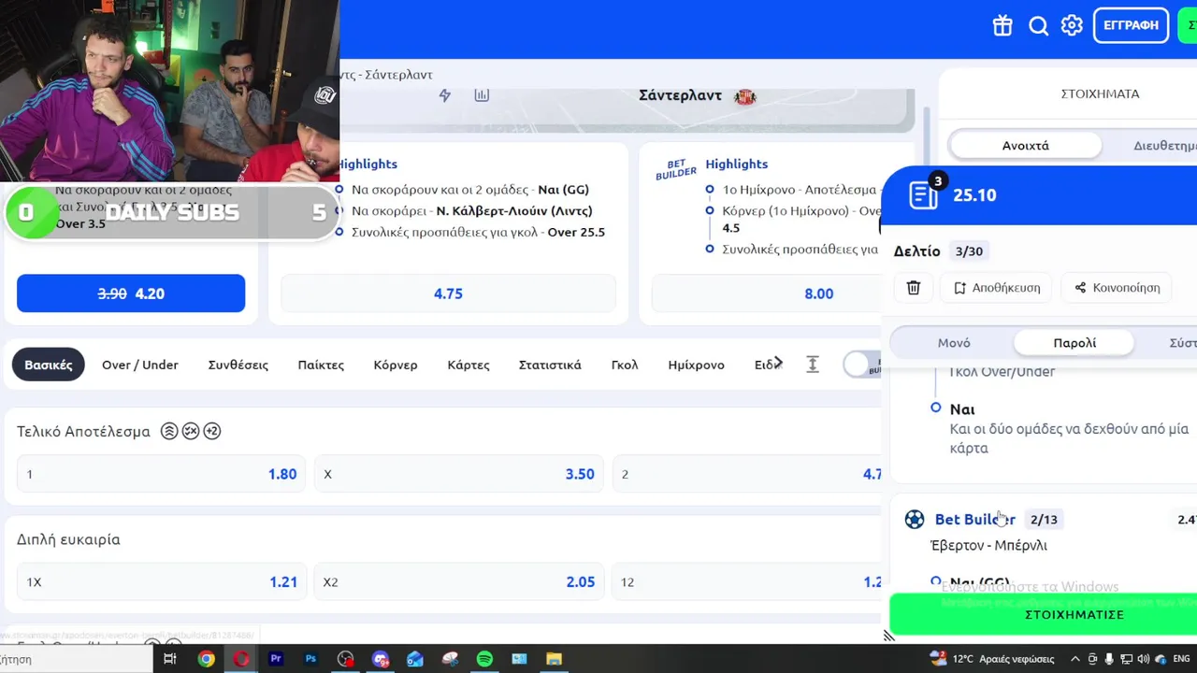1197x673 pixels.
Task: Click the collapse-all markets icon
Action: tap(813, 365)
